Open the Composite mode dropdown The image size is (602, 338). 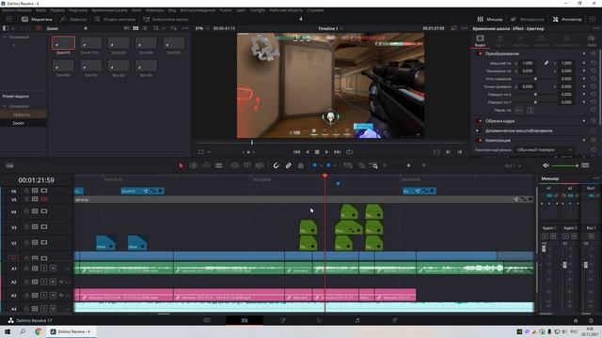coord(544,150)
